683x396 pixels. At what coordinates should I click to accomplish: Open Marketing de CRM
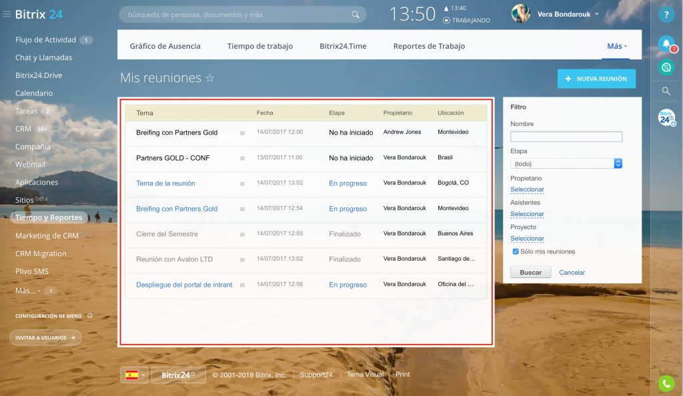pyautogui.click(x=47, y=235)
